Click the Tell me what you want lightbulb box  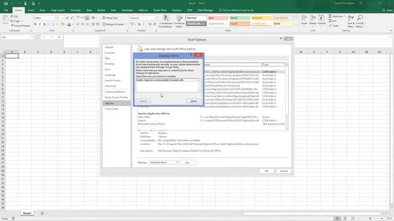coord(236,10)
